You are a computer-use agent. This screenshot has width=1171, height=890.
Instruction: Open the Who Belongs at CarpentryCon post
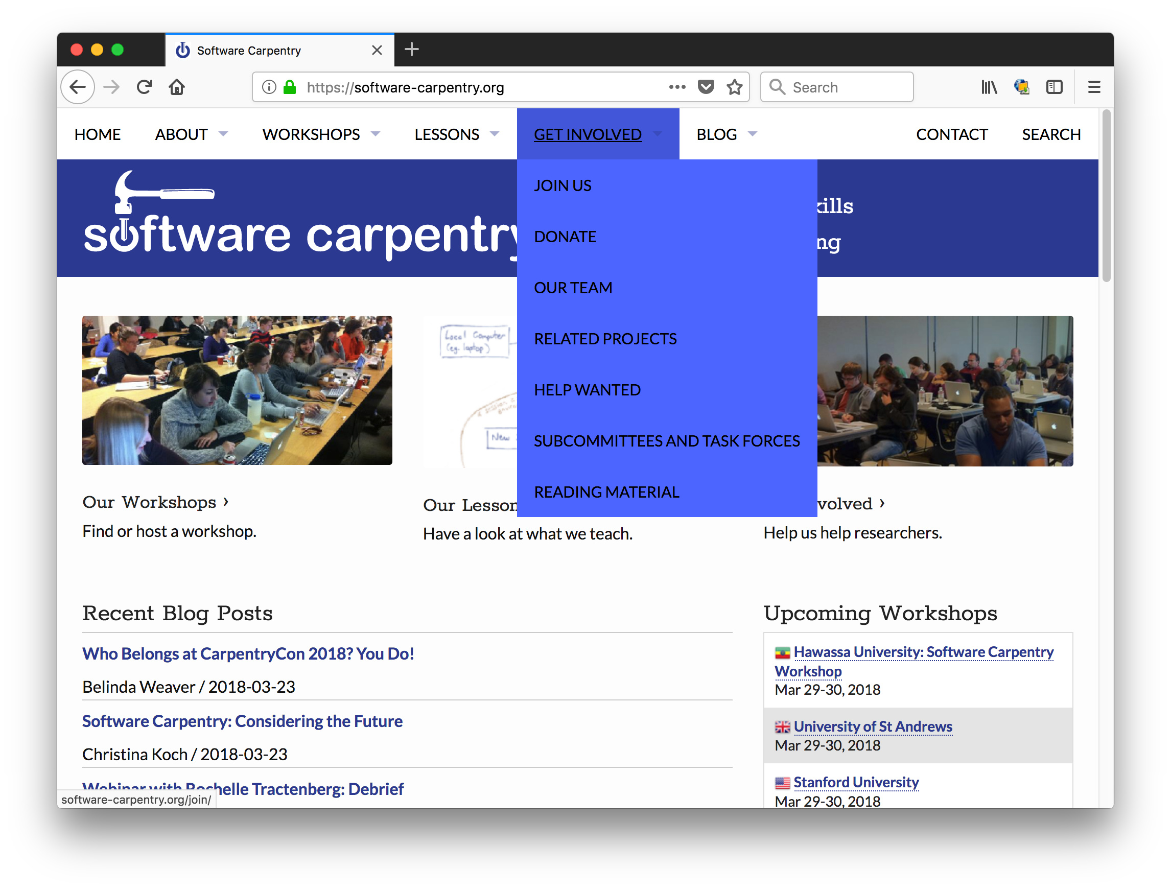[248, 654]
